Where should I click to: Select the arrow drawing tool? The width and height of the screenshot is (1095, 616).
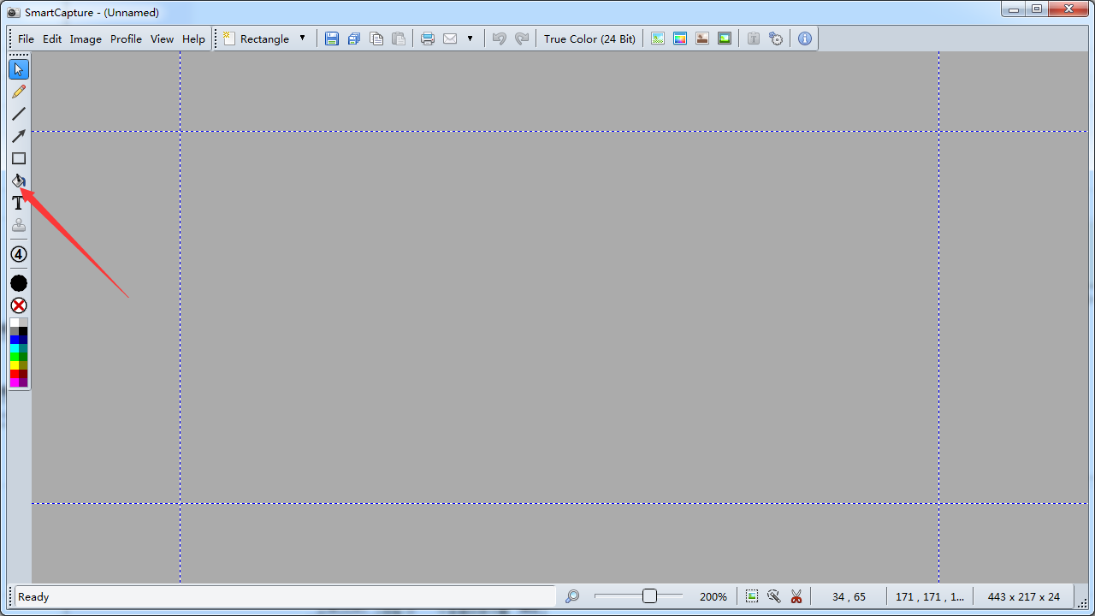[x=18, y=136]
